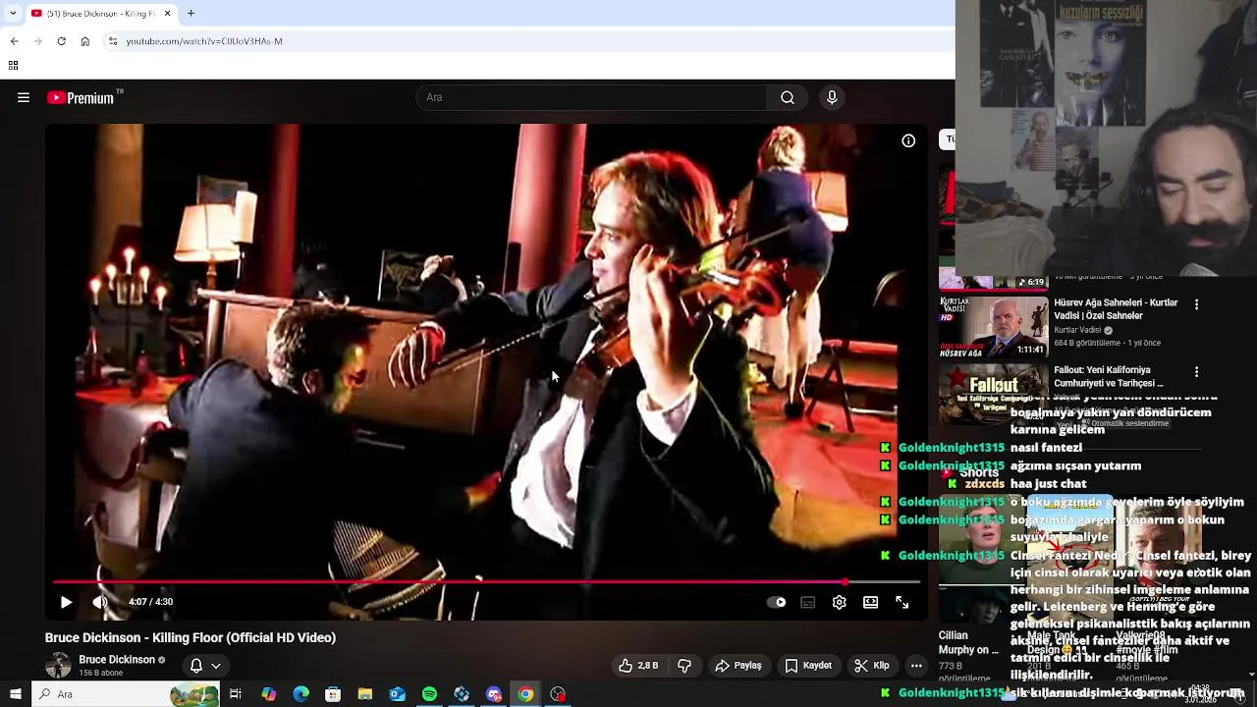
Task: Expand the Chrome tab search dropdown
Action: click(x=12, y=13)
